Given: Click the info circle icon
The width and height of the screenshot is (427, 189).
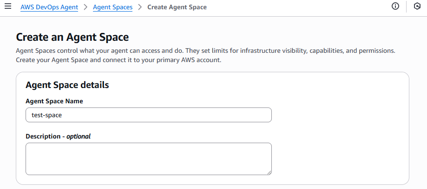Looking at the screenshot, I should click(x=395, y=6).
